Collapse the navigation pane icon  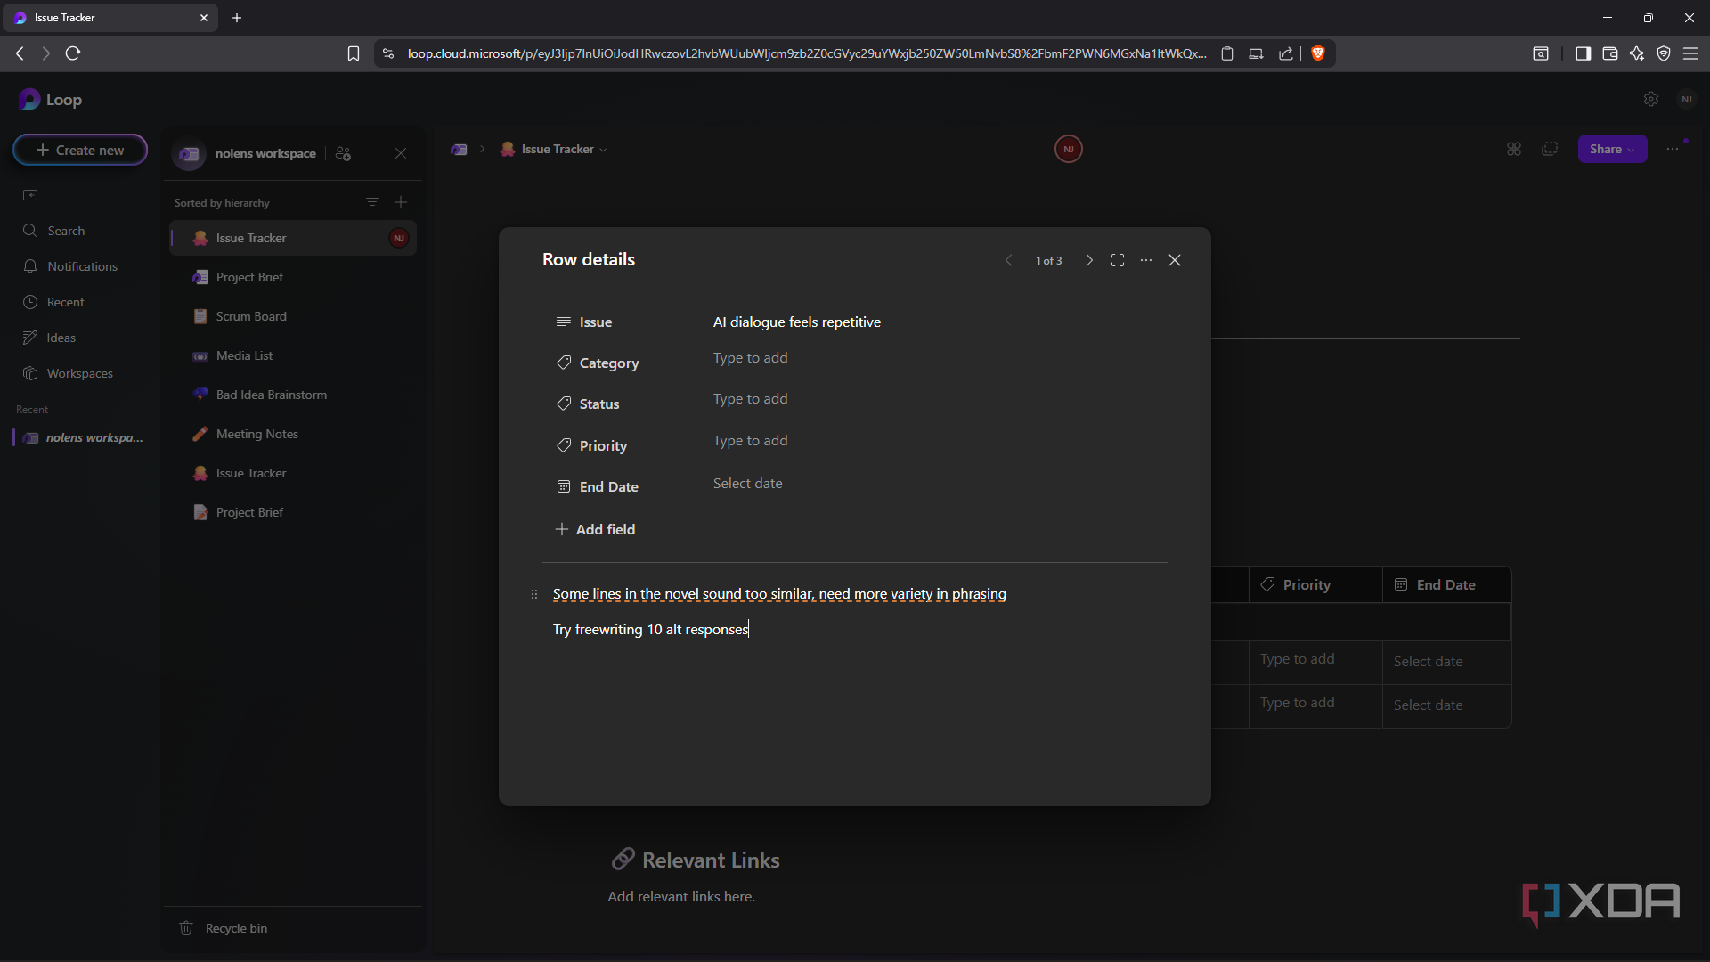(30, 195)
